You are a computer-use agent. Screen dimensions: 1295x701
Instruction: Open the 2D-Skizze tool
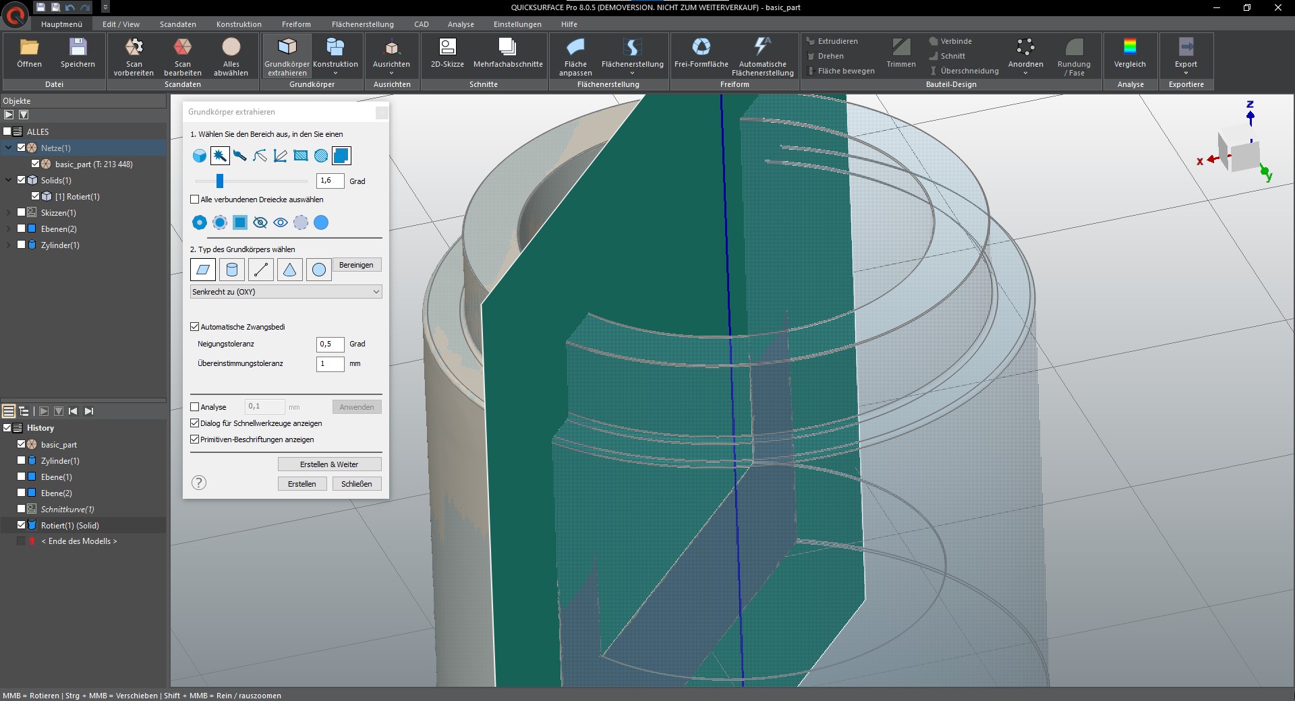(447, 54)
